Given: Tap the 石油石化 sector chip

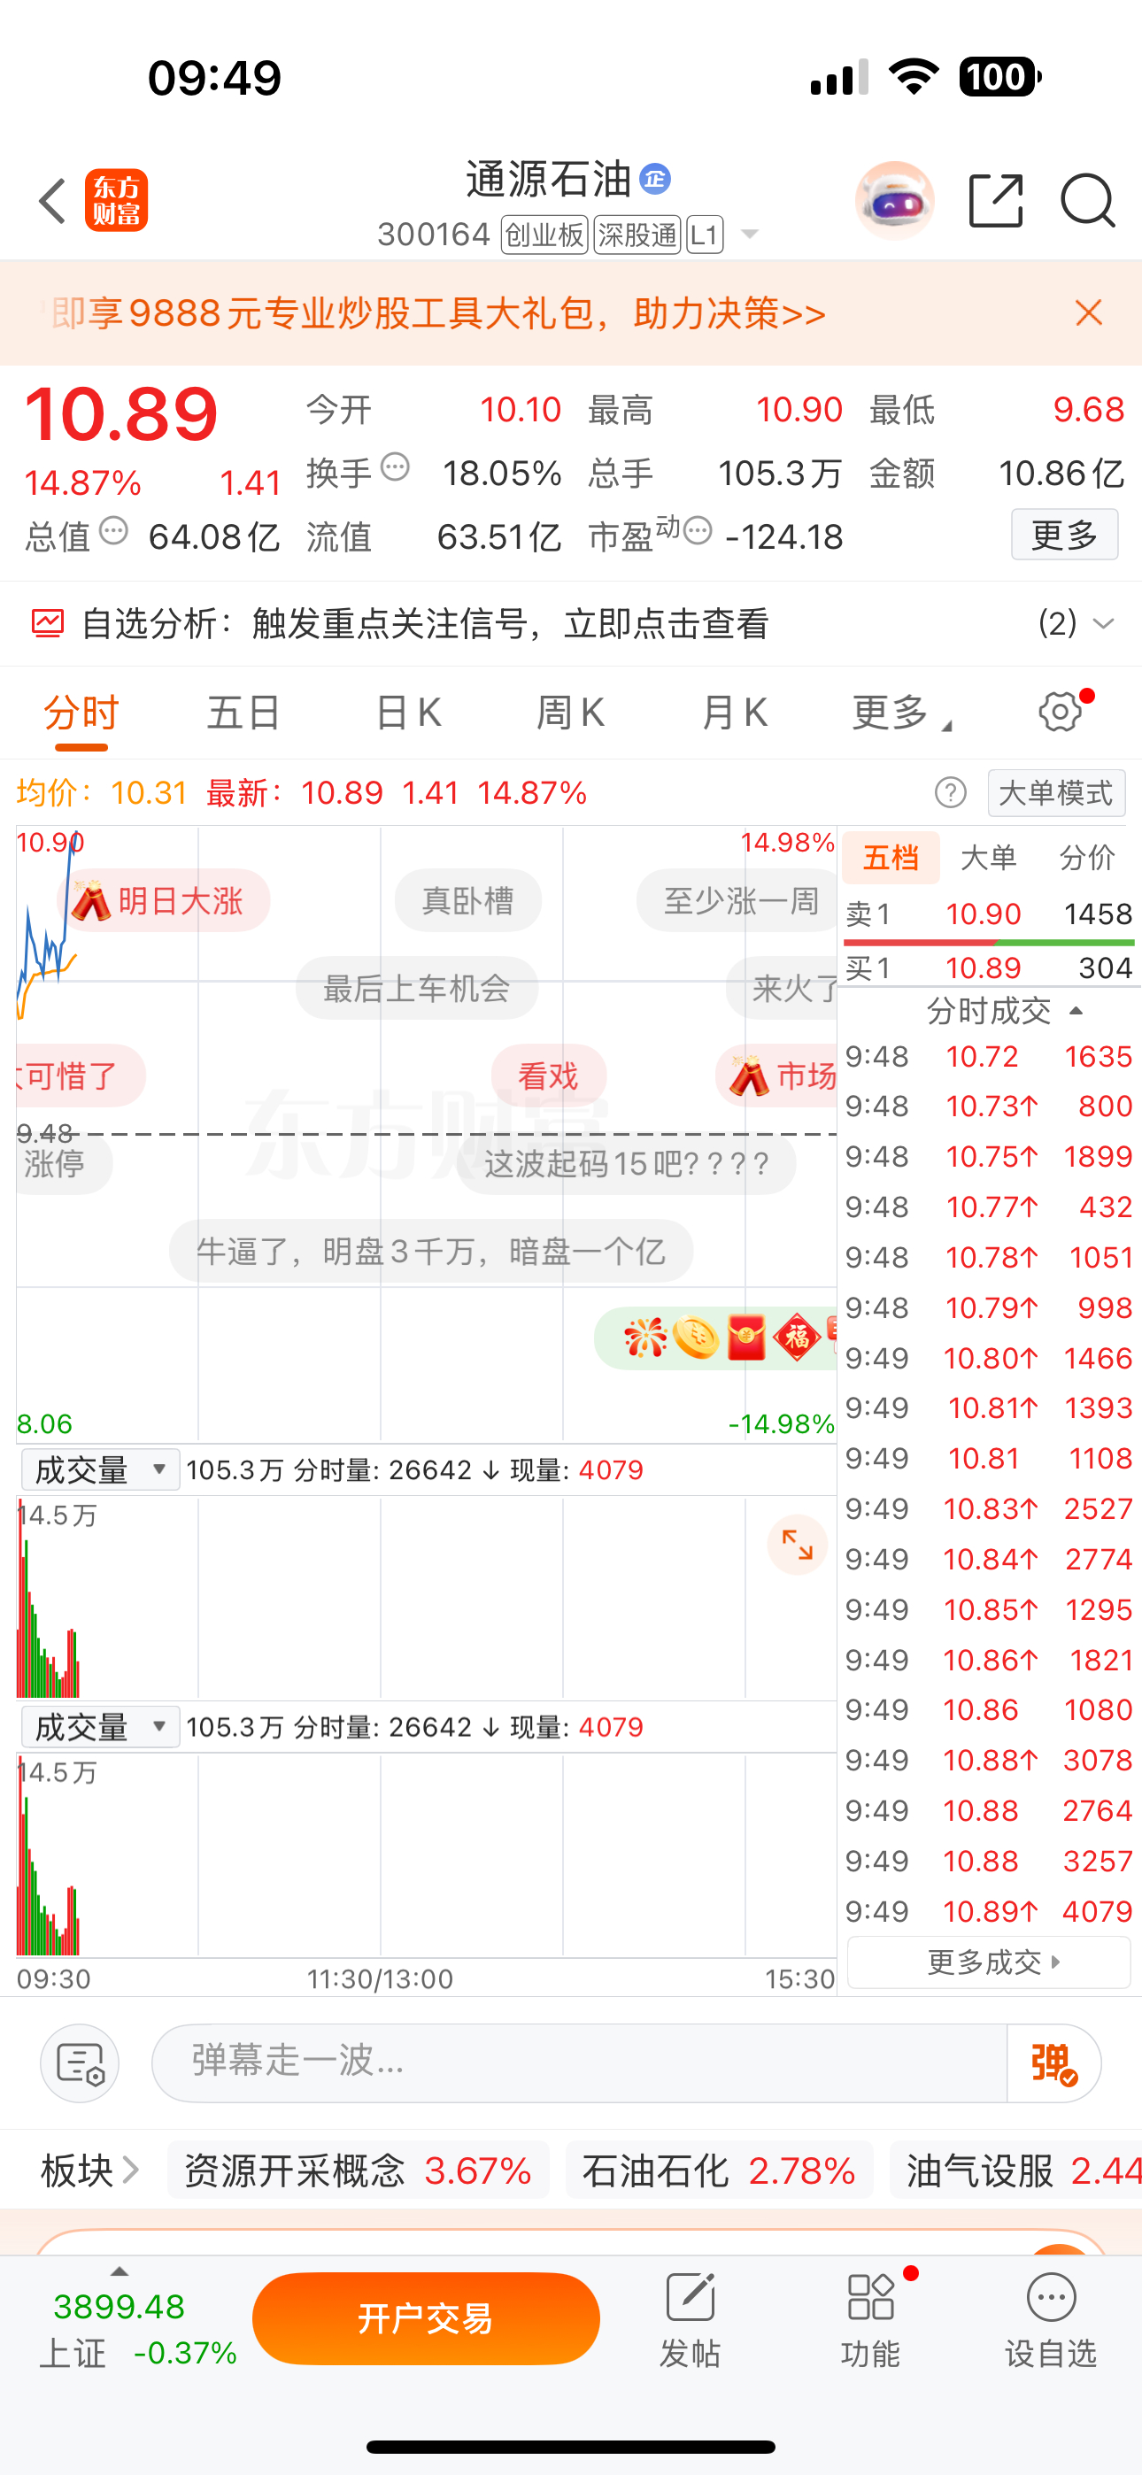Looking at the screenshot, I should pos(719,2170).
